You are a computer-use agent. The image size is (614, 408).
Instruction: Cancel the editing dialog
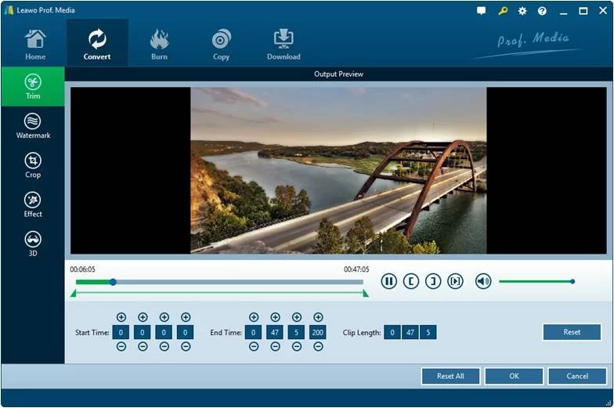point(577,376)
